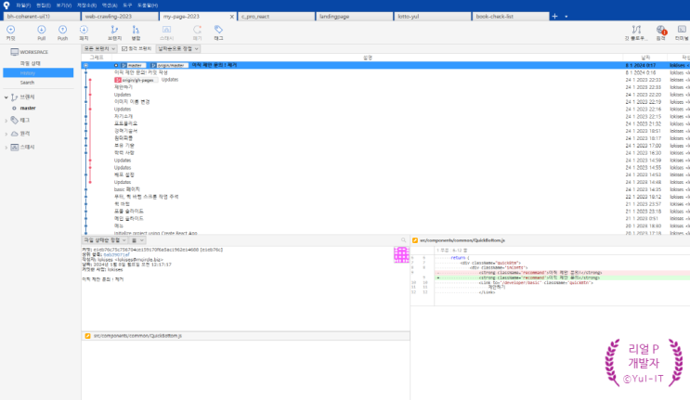Click the Branch (브랜치) toolbar icon
The width and height of the screenshot is (690, 400).
pos(114,30)
